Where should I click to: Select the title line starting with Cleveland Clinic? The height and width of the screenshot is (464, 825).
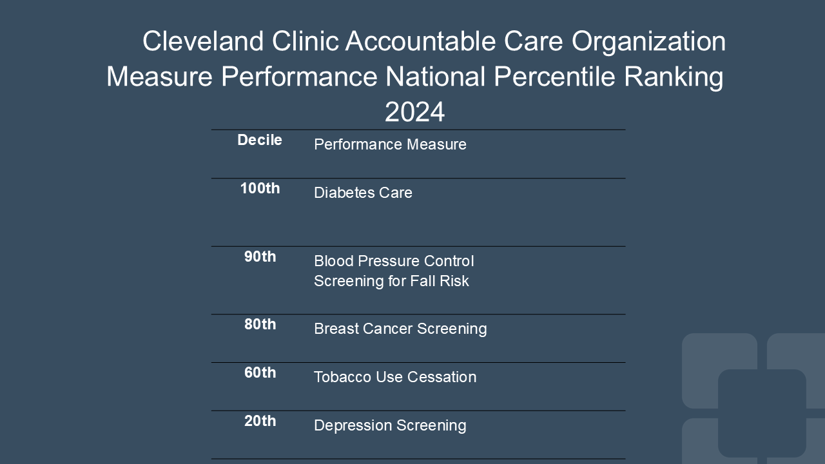click(x=434, y=41)
